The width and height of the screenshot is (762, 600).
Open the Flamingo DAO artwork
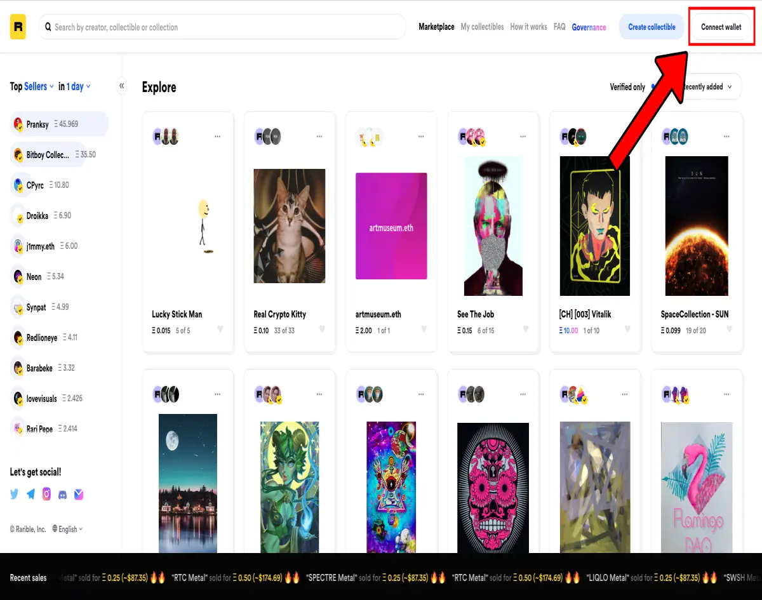pyautogui.click(x=697, y=489)
